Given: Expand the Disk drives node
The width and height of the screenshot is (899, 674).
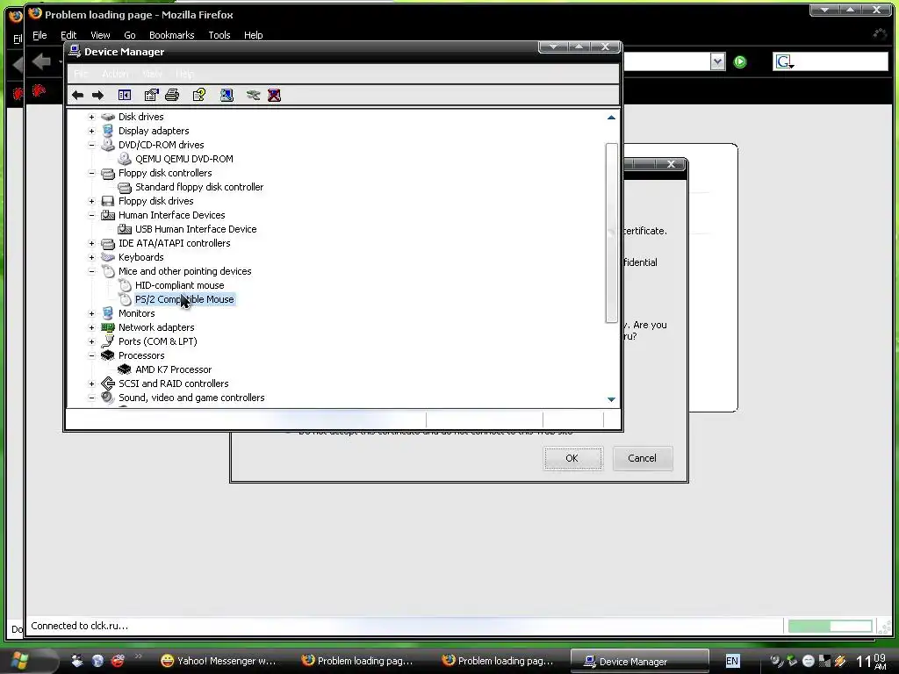Looking at the screenshot, I should pyautogui.click(x=91, y=117).
